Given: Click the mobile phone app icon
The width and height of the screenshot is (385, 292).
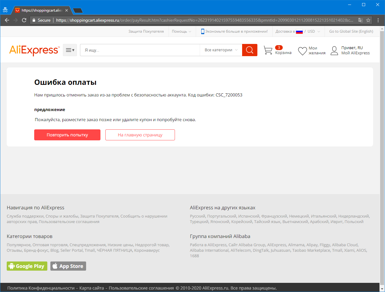Looking at the screenshot, I should pos(203,31).
